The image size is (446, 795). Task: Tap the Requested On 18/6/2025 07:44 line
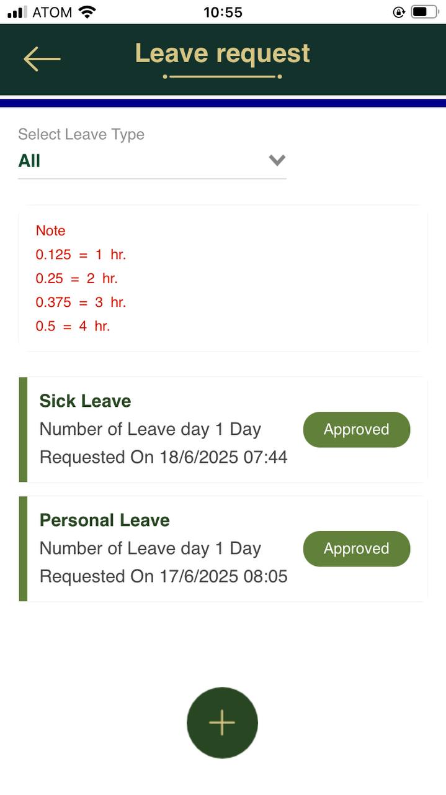[x=164, y=457]
